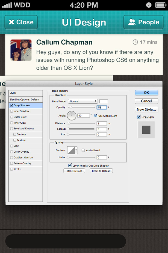The width and height of the screenshot is (168, 253).
Task: Open Callum Chapman's profile photo
Action: (x=21, y=50)
